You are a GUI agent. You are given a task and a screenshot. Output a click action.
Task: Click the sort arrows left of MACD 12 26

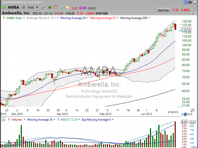pyautogui.click(x=58, y=119)
